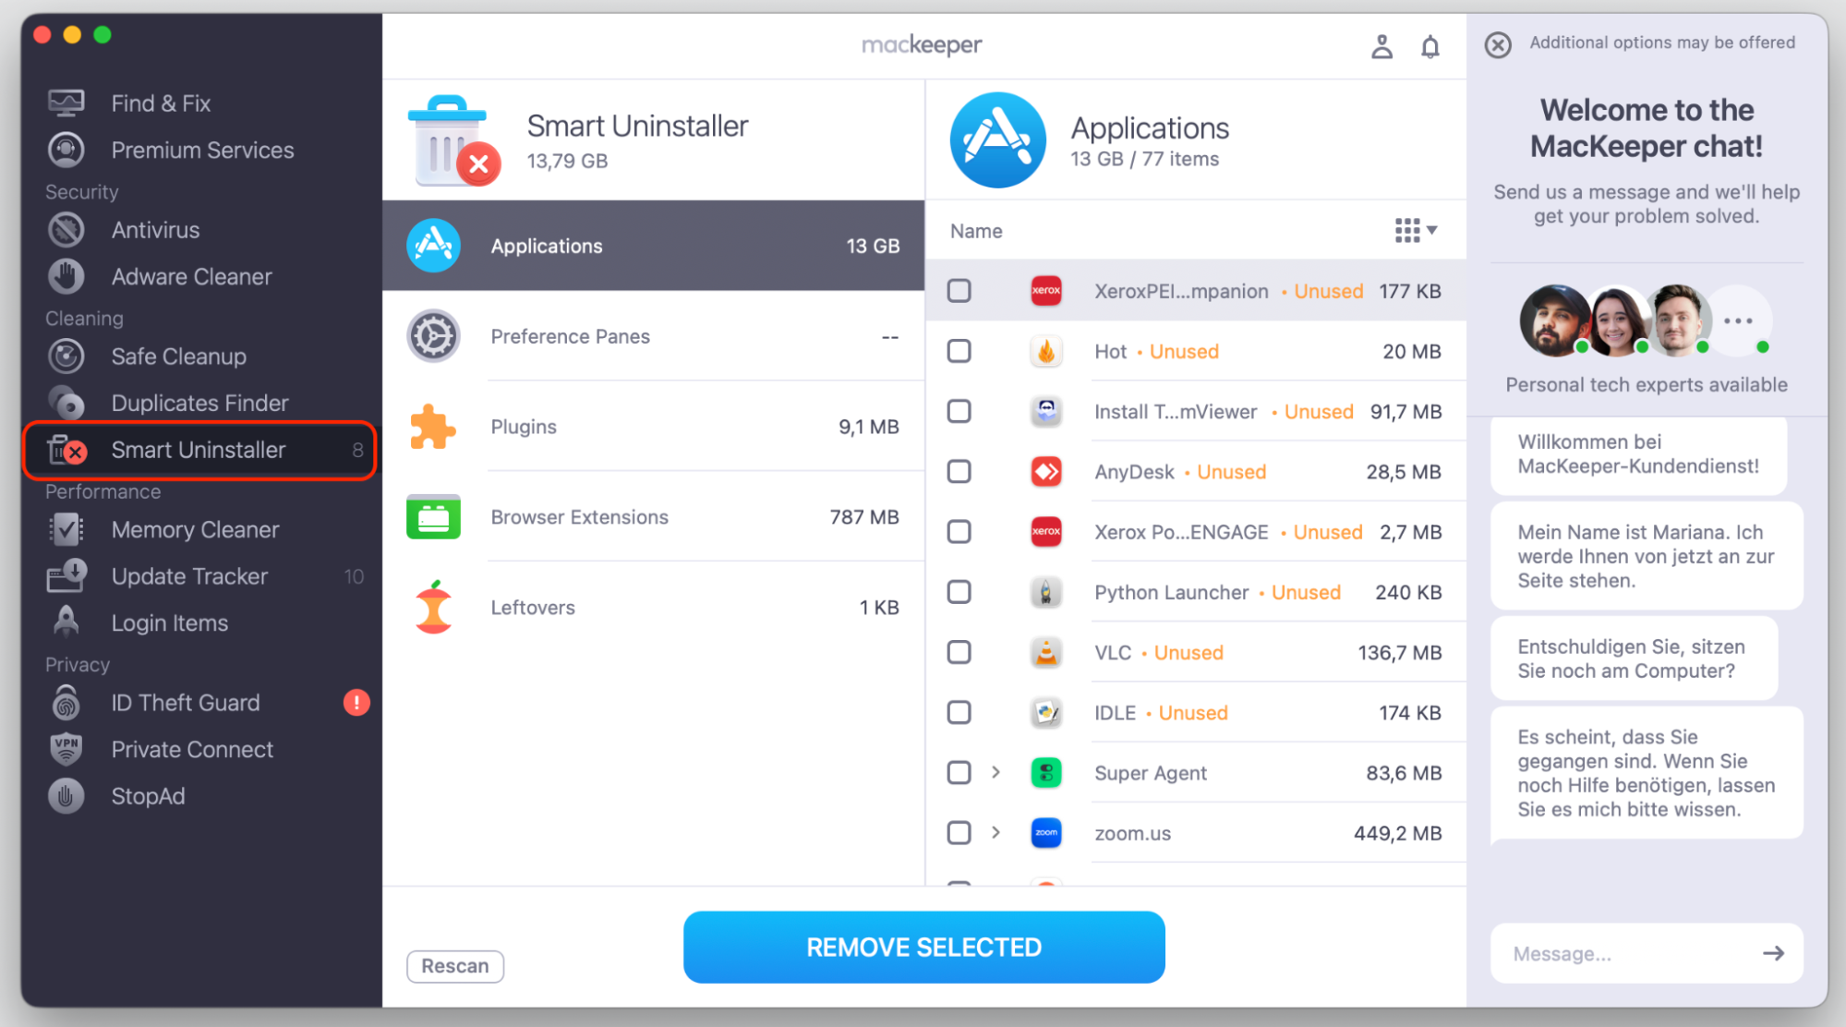Click the Memory Cleaner checklist icon

(x=66, y=529)
